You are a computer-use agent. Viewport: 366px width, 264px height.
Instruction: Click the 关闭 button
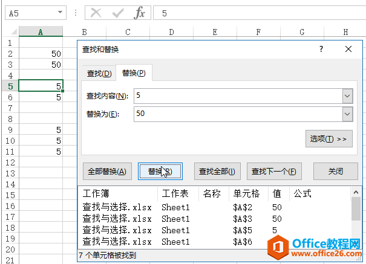click(x=335, y=172)
